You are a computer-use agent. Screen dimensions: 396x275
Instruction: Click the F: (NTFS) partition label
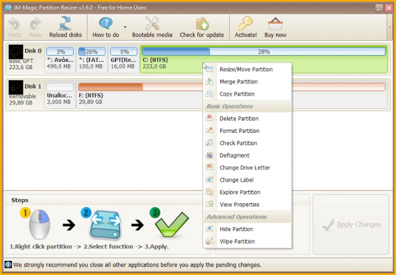[x=91, y=96]
